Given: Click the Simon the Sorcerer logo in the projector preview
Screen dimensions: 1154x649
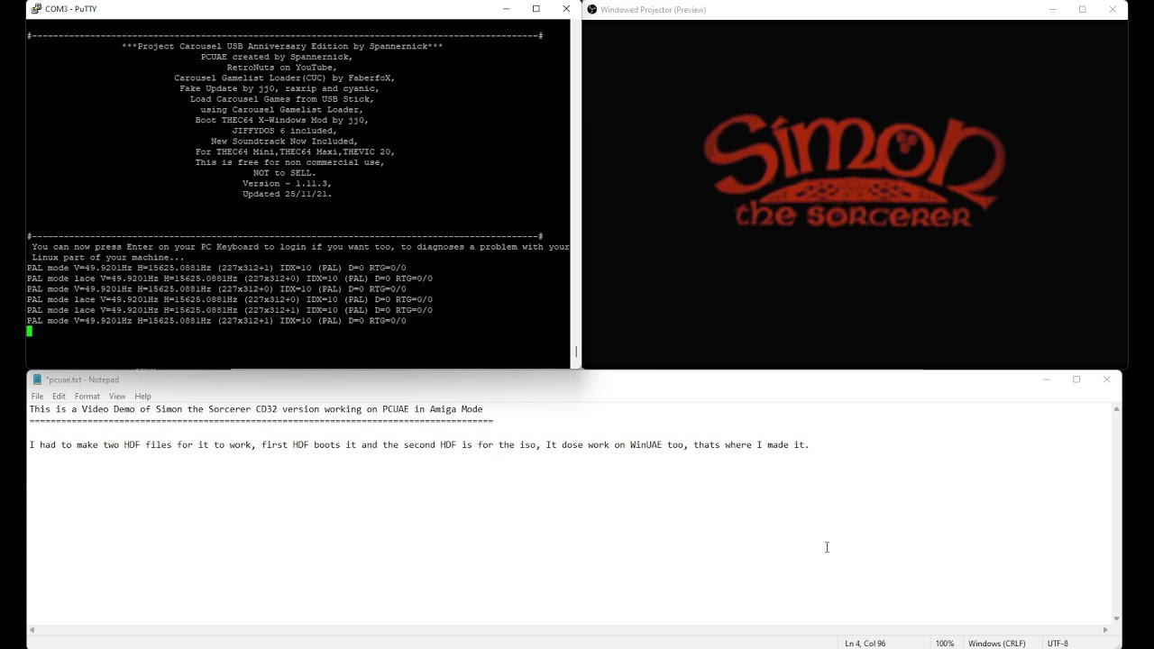Looking at the screenshot, I should click(x=854, y=171).
